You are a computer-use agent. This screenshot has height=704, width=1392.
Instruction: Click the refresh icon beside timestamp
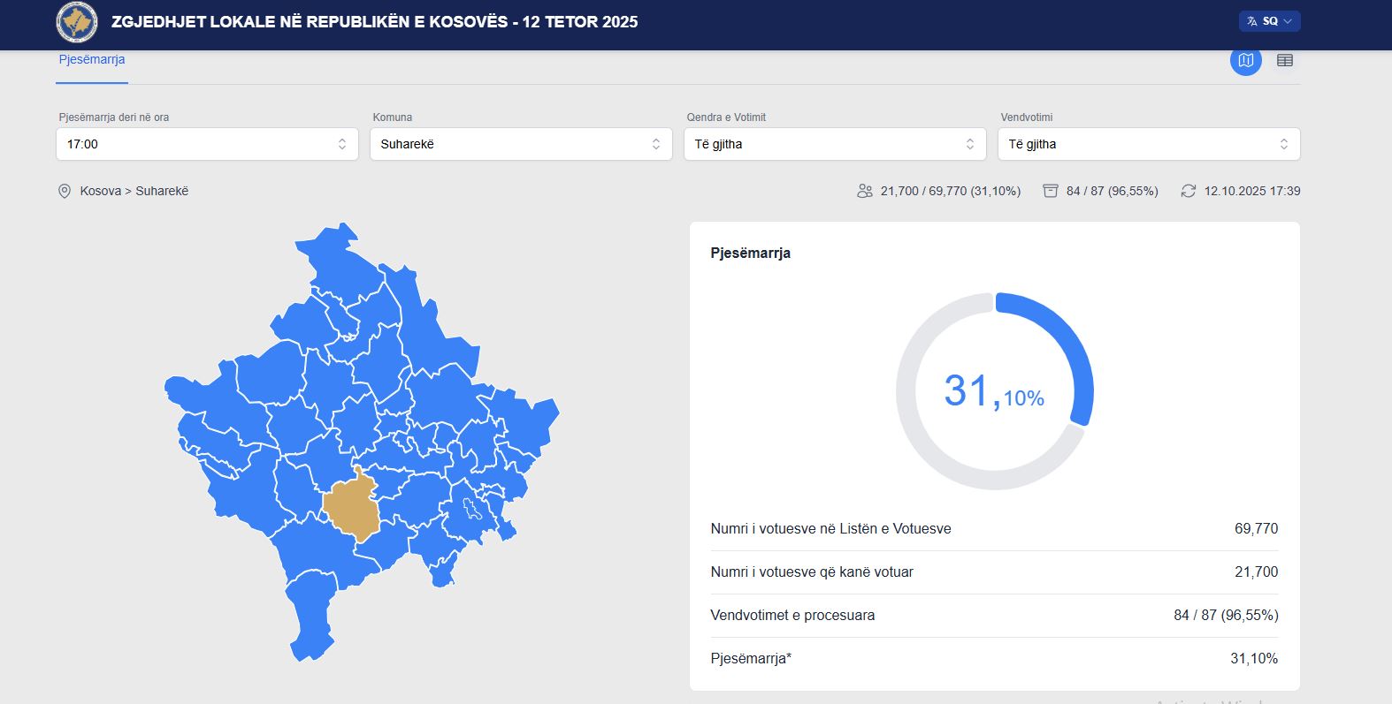coord(1188,191)
